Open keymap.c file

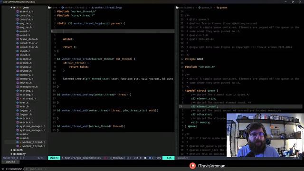25,67
